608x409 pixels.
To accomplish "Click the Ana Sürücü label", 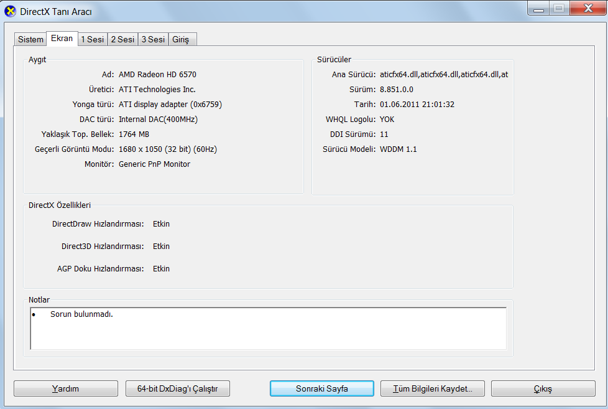I will point(354,74).
